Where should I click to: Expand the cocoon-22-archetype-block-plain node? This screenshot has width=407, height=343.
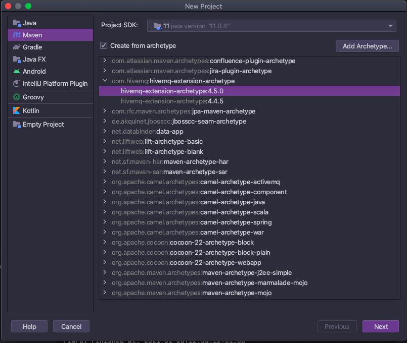[105, 252]
